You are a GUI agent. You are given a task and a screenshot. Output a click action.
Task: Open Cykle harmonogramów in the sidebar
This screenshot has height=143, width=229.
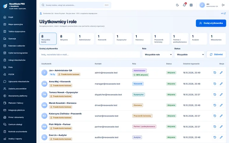18,53
